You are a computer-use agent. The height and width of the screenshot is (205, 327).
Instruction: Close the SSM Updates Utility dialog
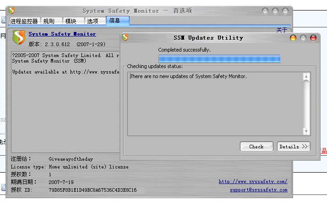313,38
